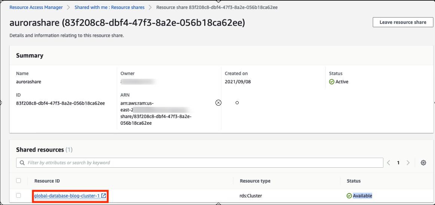Screen dimensions: 435x205
Task: Click the Leave resource share button
Action: 403,22
